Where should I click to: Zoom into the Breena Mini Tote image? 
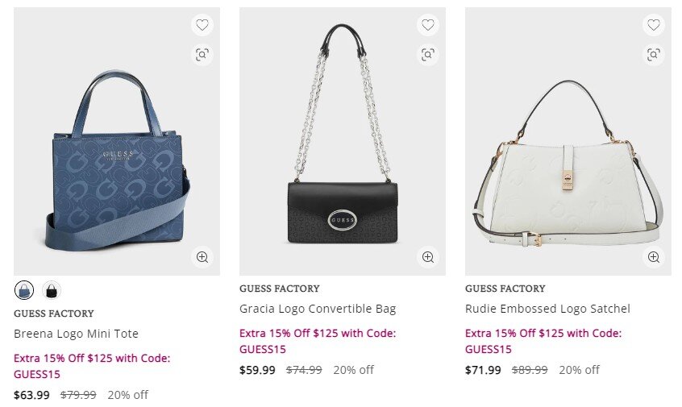coord(202,257)
